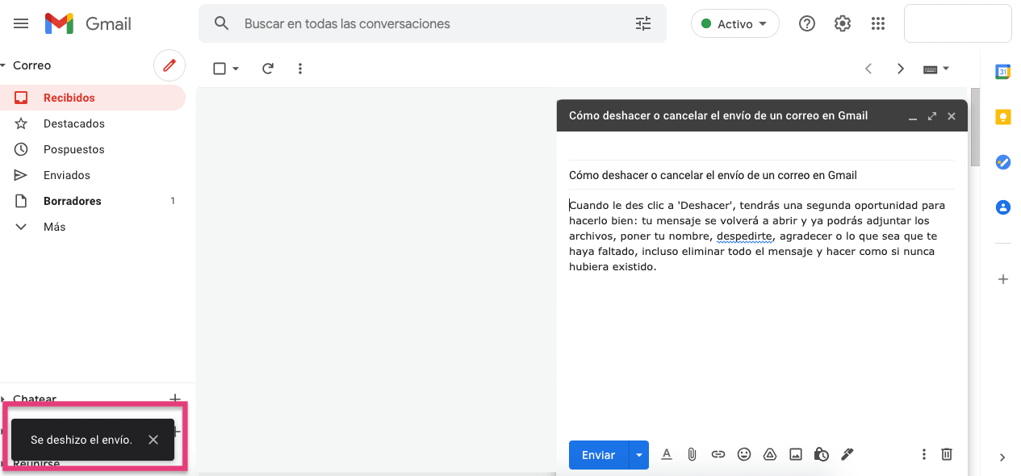
Task: Insert a link in the message
Action: coord(718,454)
